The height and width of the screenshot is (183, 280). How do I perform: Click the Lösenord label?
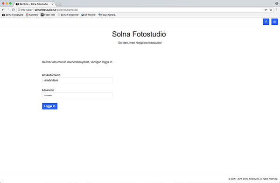48,90
